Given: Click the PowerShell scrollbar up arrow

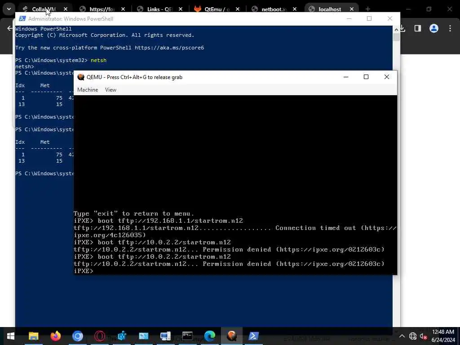Looking at the screenshot, I should coord(396,29).
